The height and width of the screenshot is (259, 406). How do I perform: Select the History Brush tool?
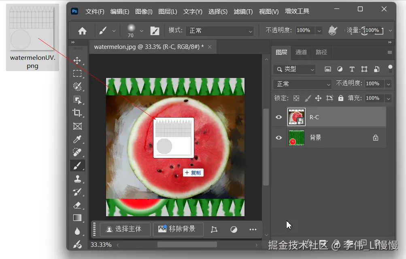[77, 192]
